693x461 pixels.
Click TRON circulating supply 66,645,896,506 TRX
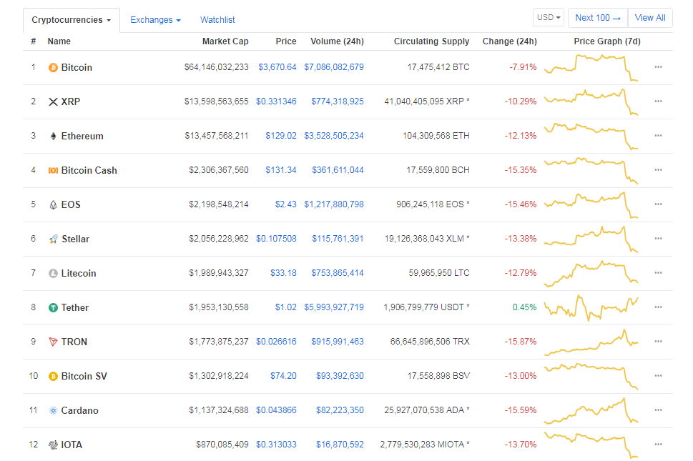point(430,342)
